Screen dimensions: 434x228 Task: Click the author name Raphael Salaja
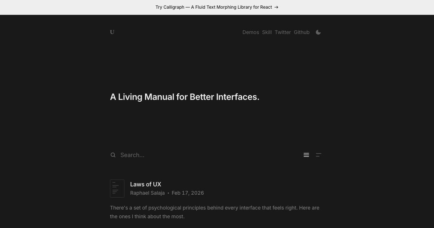(x=147, y=193)
